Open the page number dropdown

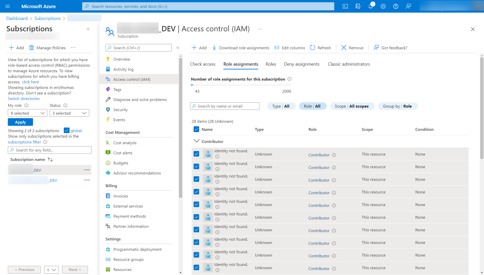tap(51, 270)
